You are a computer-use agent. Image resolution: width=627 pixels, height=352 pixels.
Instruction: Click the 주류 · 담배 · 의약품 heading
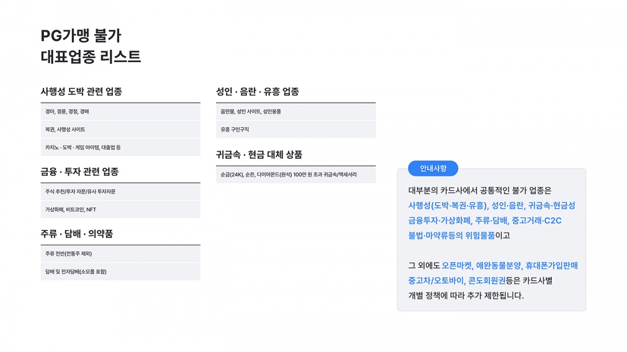77,233
